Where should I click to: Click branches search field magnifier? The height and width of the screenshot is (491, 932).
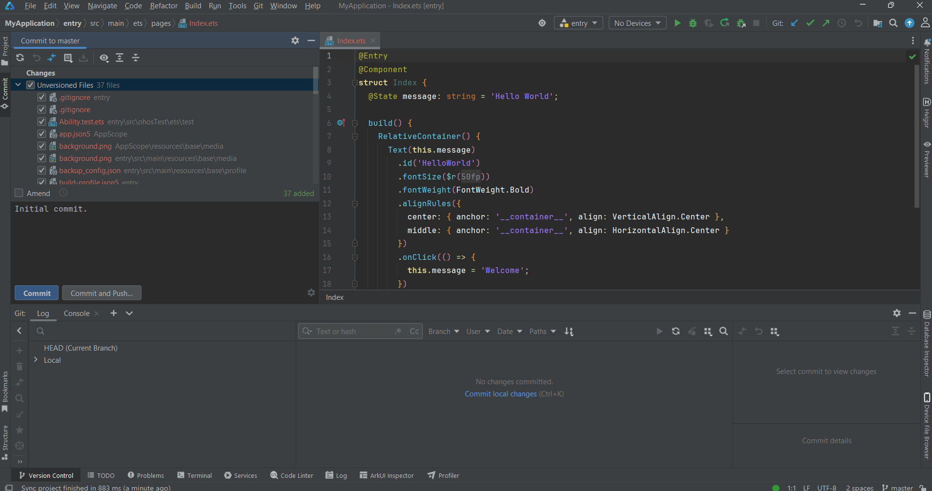(41, 331)
